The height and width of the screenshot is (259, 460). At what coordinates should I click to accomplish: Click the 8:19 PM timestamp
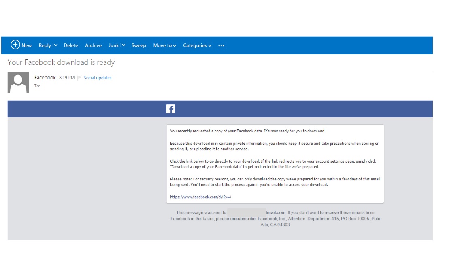click(x=67, y=78)
